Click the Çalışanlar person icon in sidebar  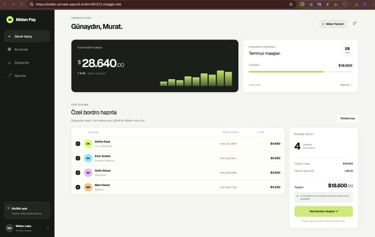pyautogui.click(x=9, y=63)
